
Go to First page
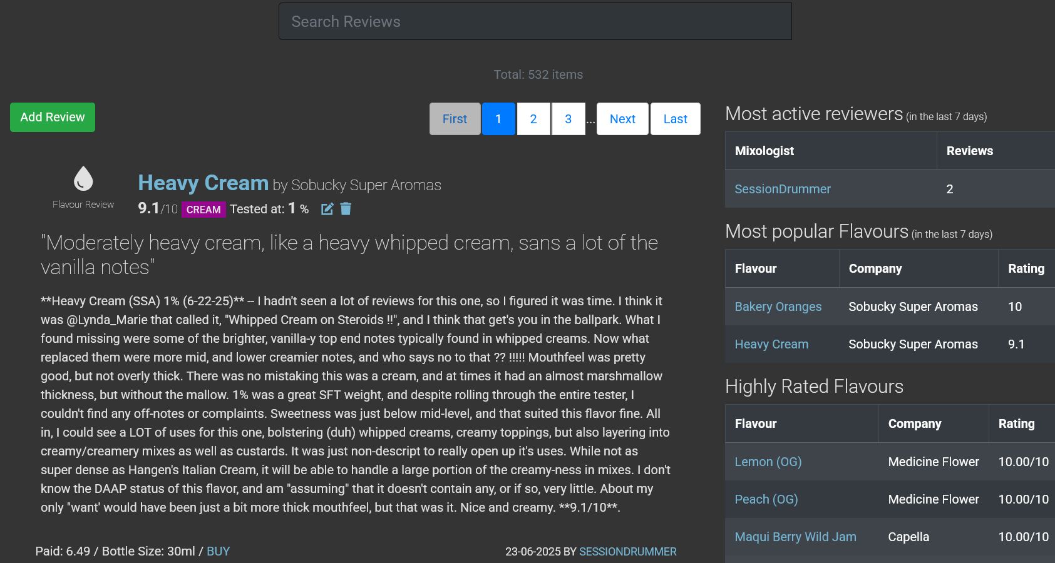(455, 119)
